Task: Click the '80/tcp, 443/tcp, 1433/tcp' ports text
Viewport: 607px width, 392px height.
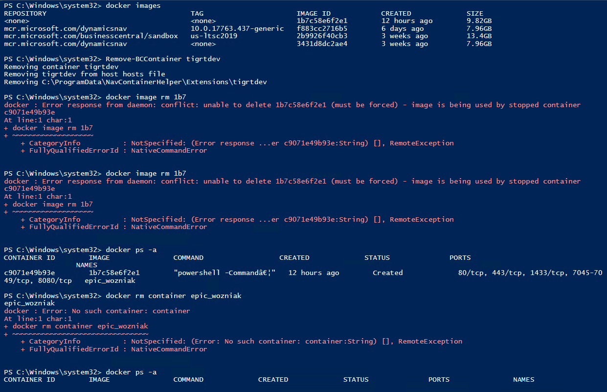Action: coord(511,273)
